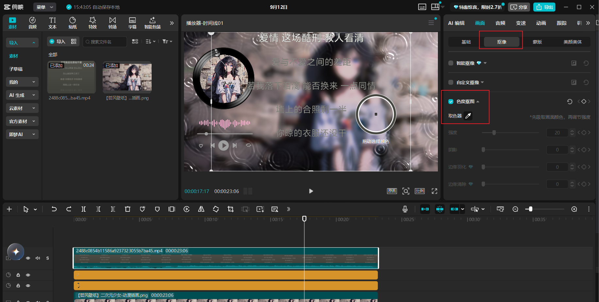Screen dimensions: 599x302
Task: Expand the 我的 sidebar section
Action: click(x=22, y=82)
